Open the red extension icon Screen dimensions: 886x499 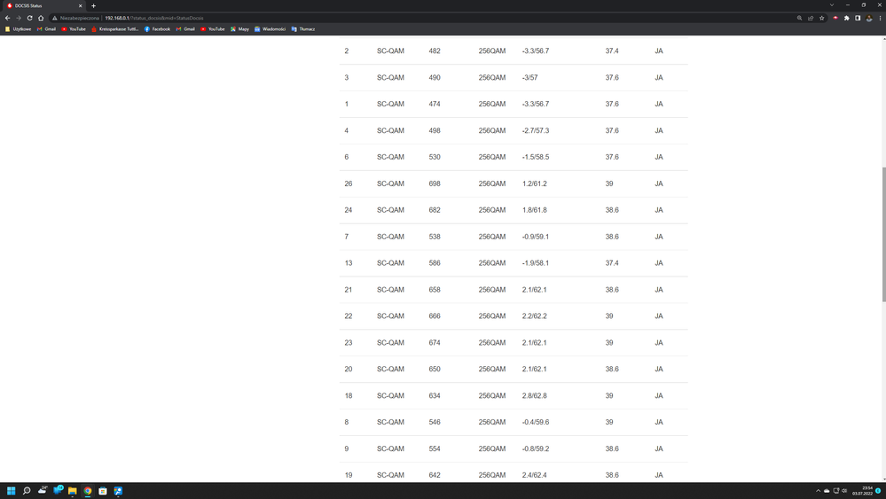pyautogui.click(x=835, y=18)
